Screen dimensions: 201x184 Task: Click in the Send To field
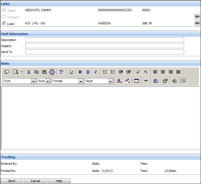(x=105, y=52)
